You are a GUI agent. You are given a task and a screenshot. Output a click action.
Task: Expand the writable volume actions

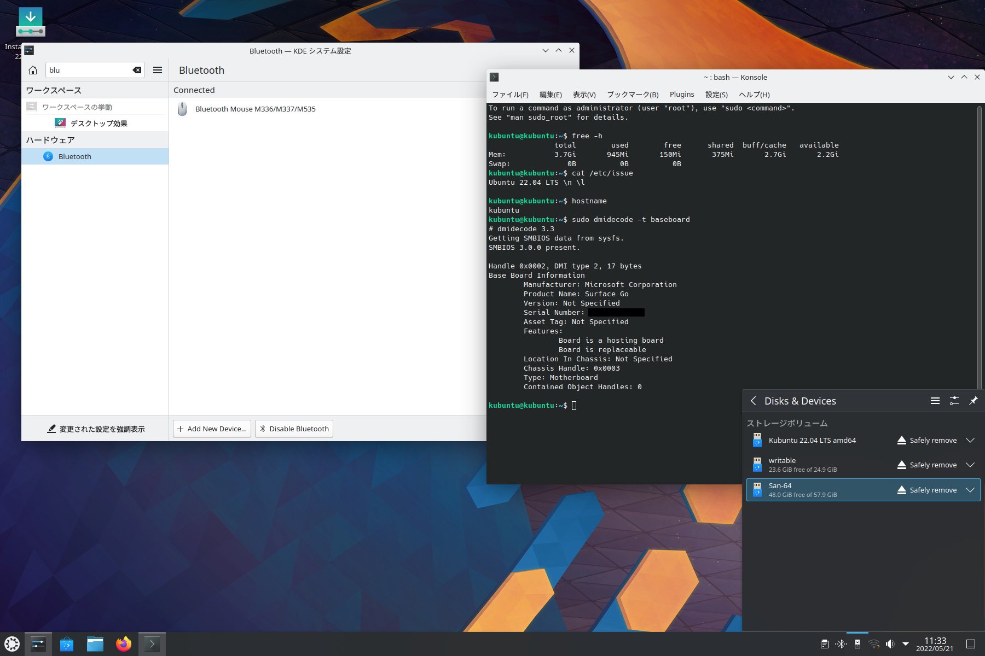(x=970, y=465)
